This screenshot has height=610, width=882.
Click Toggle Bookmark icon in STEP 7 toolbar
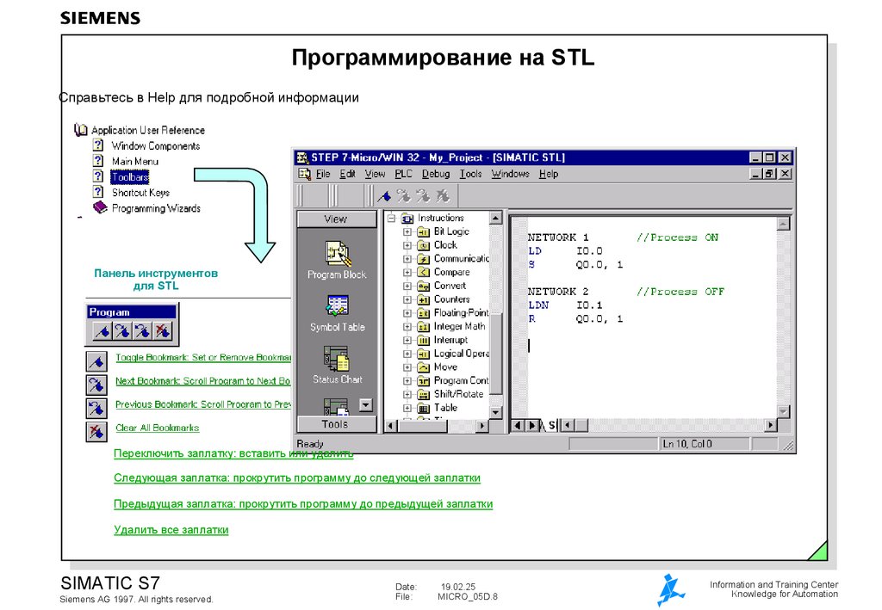385,196
